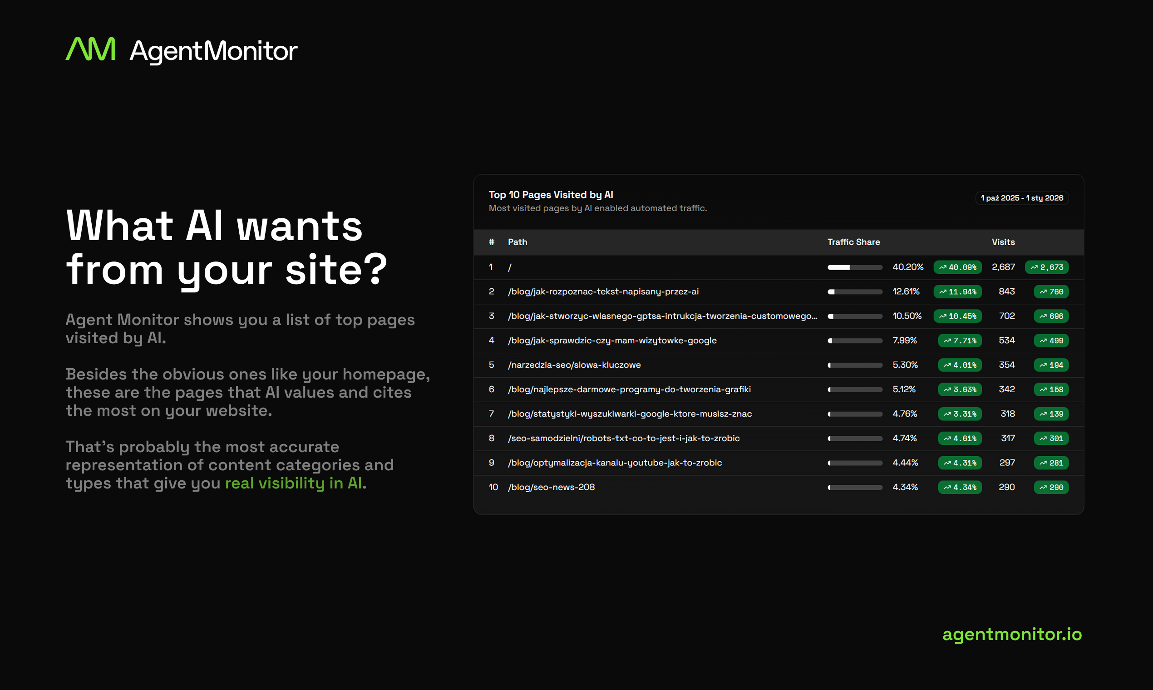Click the AgentMonitor logo icon

pyautogui.click(x=90, y=49)
